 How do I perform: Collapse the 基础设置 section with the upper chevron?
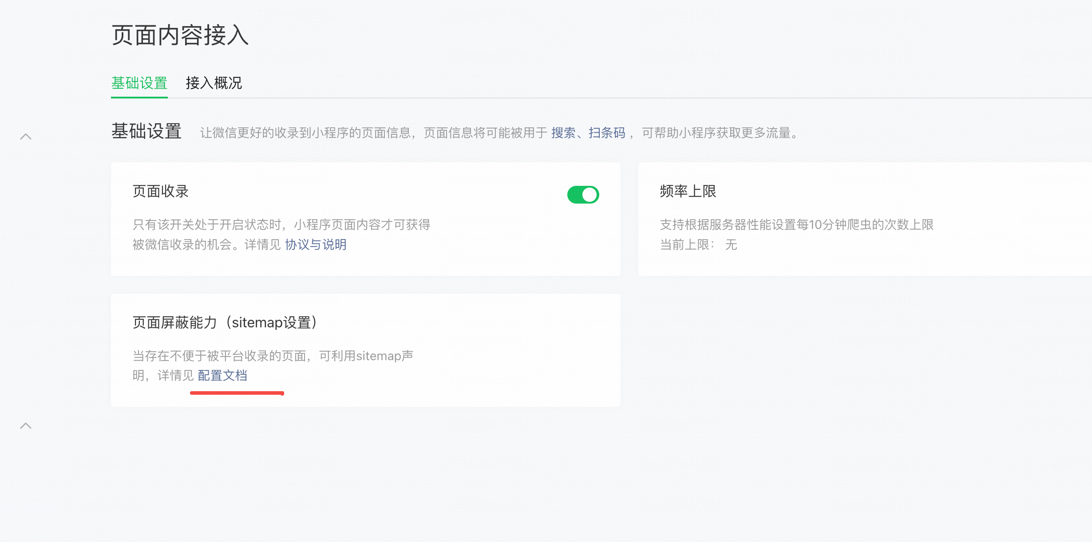26,137
